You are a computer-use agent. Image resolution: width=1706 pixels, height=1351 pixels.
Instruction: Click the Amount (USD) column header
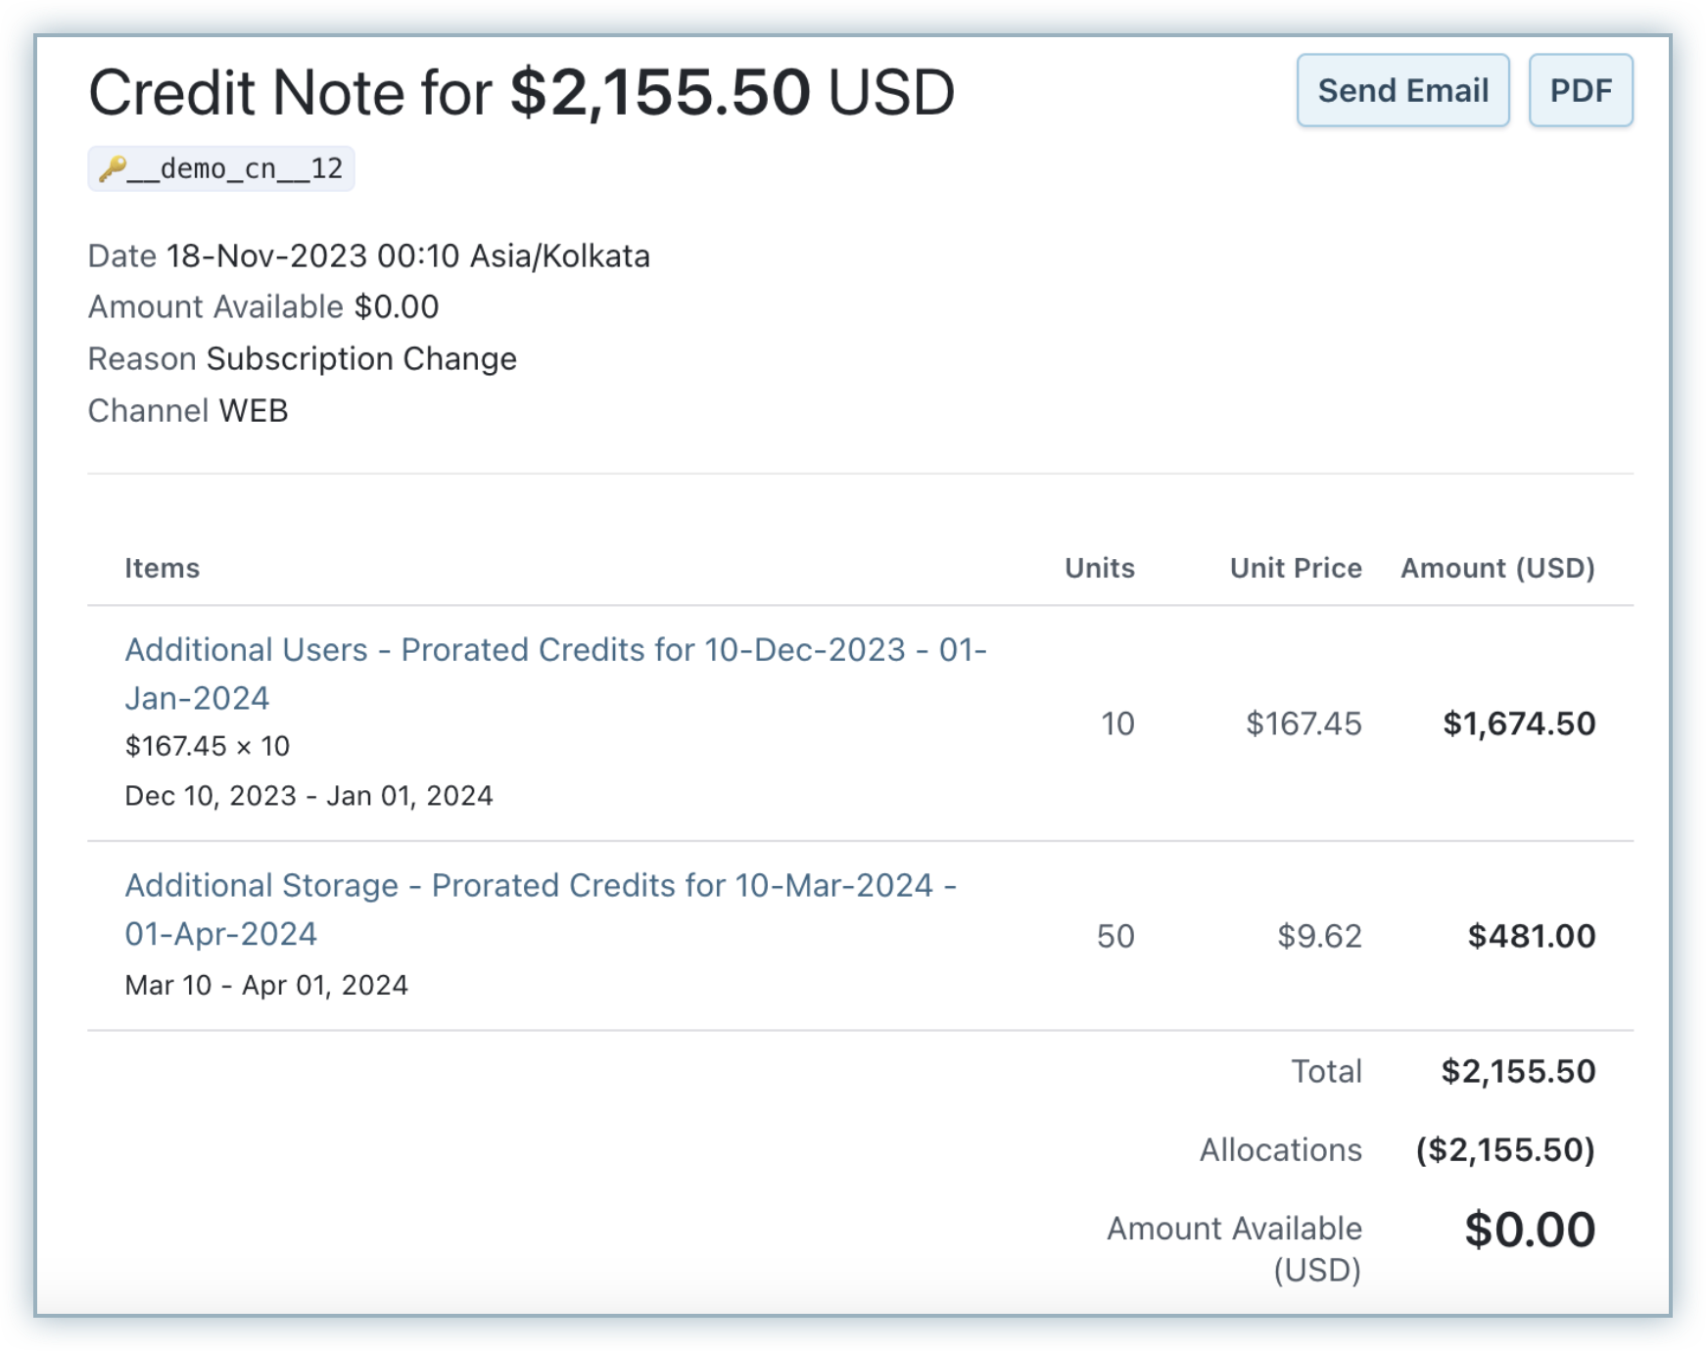[x=1496, y=568]
